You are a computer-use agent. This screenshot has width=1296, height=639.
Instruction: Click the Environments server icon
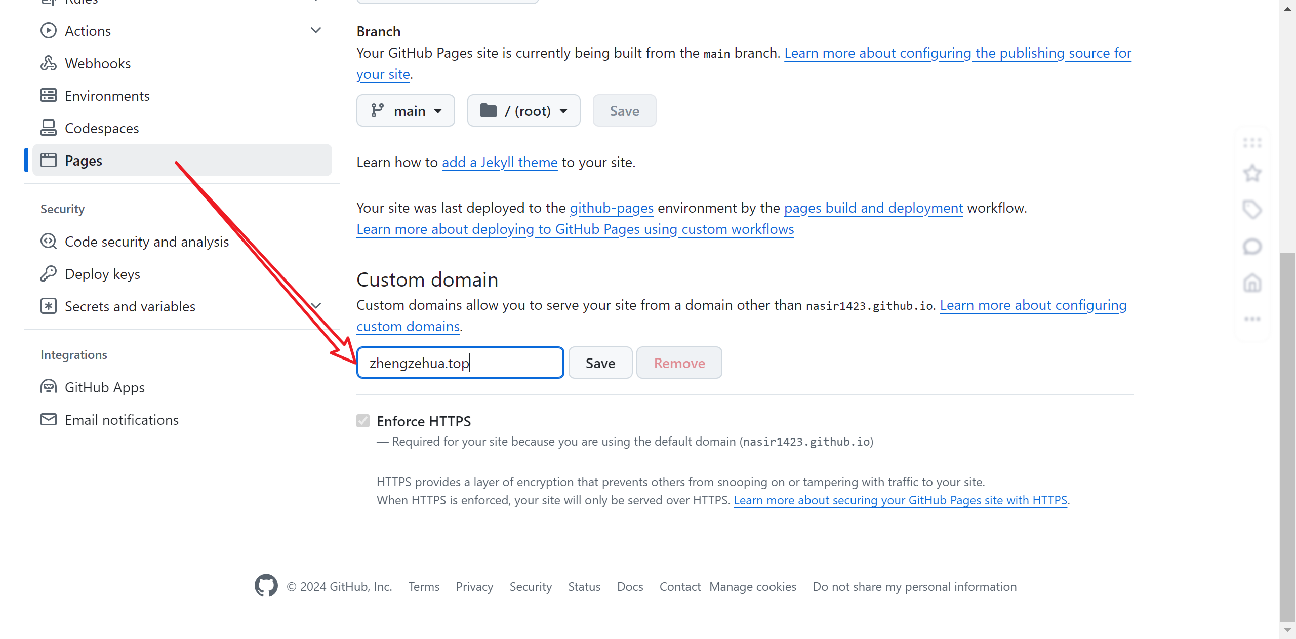click(x=49, y=95)
